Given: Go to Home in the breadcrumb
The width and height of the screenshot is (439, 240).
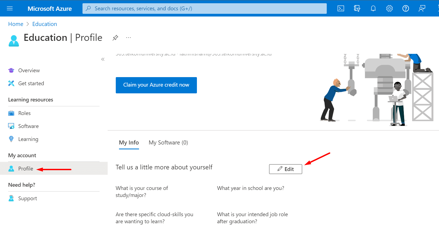Looking at the screenshot, I should click(16, 24).
